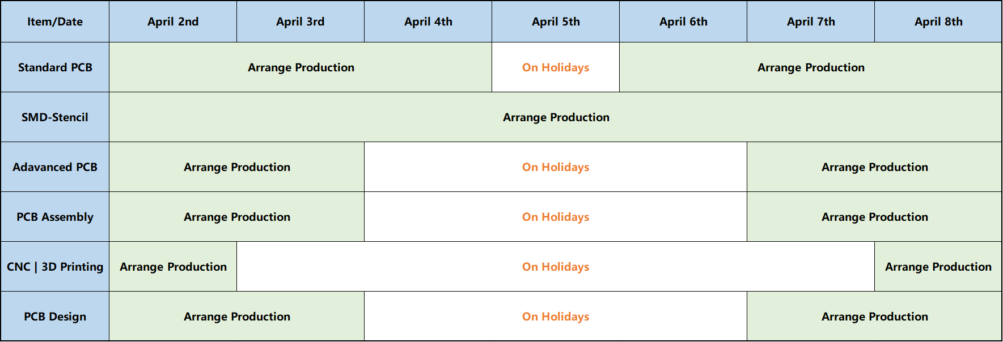Viewport: 1003px width, 342px height.
Task: Select the CNC | 3D Printing row label
Action: tap(55, 267)
